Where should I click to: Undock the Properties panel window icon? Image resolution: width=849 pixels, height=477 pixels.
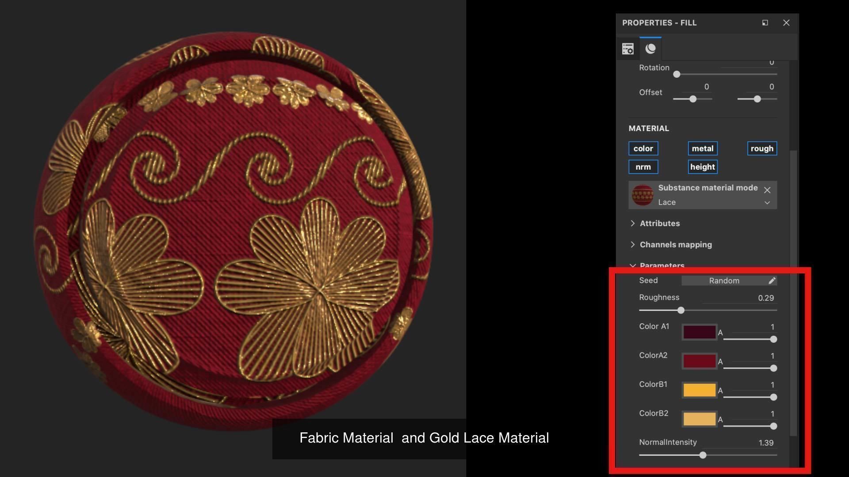coord(765,23)
